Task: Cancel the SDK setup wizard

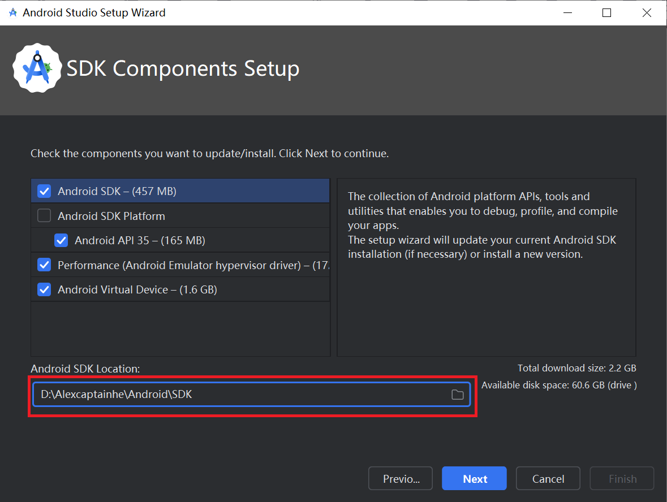Action: pyautogui.click(x=548, y=478)
